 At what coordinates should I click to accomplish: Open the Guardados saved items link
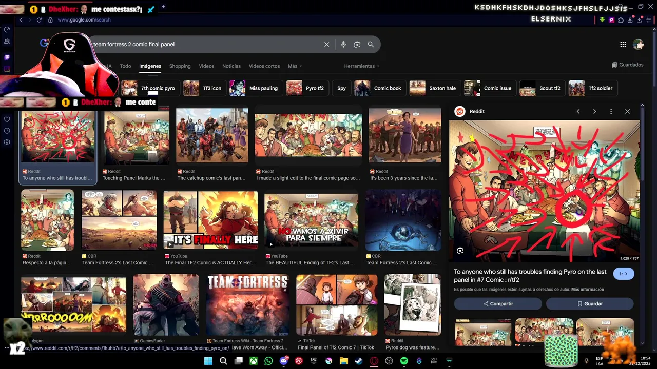click(627, 65)
